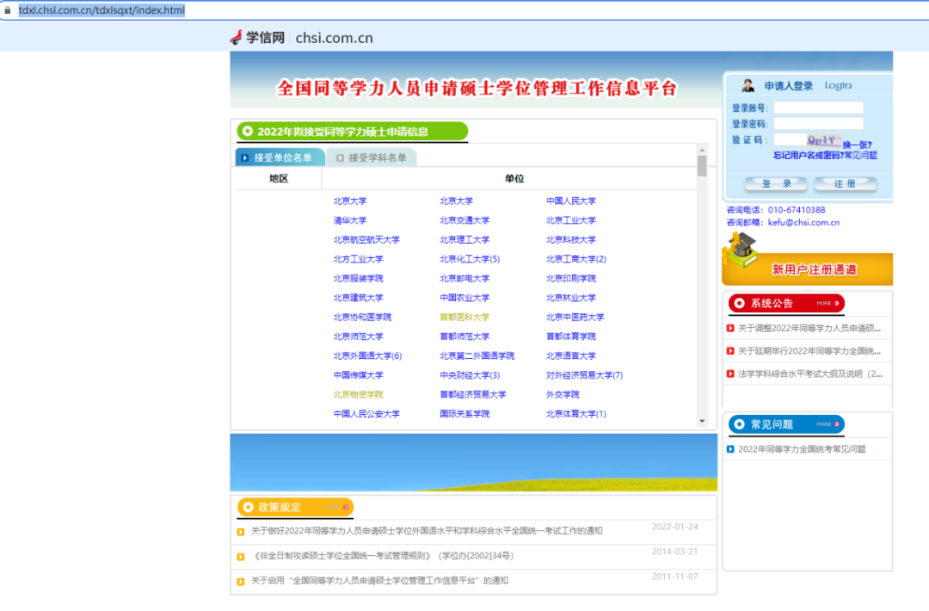Open 北京交通大学 link
The width and height of the screenshot is (929, 611).
464,220
